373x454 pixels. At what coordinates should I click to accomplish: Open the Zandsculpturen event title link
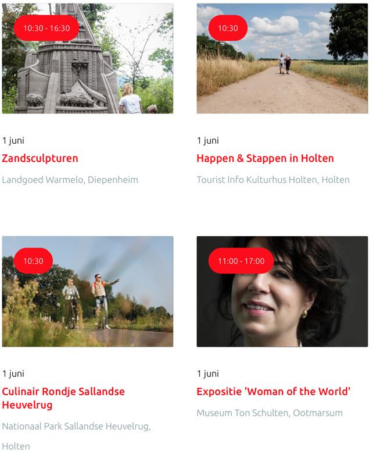[40, 158]
